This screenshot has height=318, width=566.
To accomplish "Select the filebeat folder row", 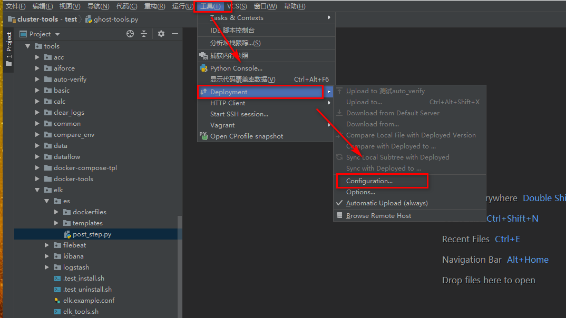I will [x=97, y=245].
